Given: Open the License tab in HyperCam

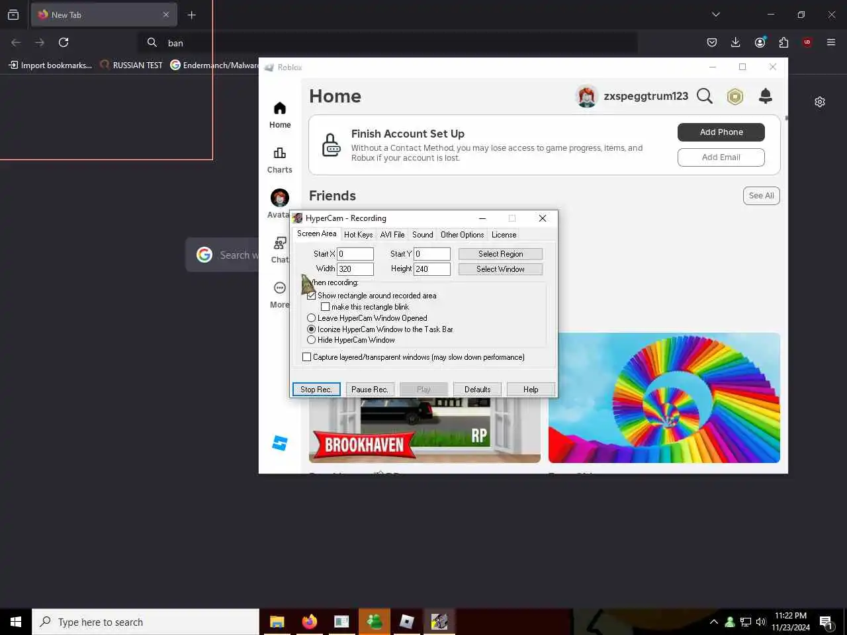Looking at the screenshot, I should [x=504, y=235].
